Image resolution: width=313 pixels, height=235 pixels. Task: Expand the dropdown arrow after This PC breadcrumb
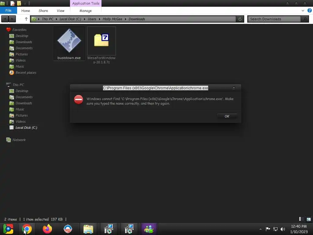[57, 19]
